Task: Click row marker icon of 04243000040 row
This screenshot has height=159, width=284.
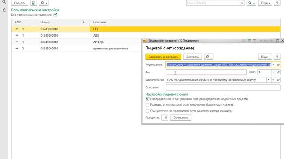Action: pyautogui.click(x=17, y=35)
